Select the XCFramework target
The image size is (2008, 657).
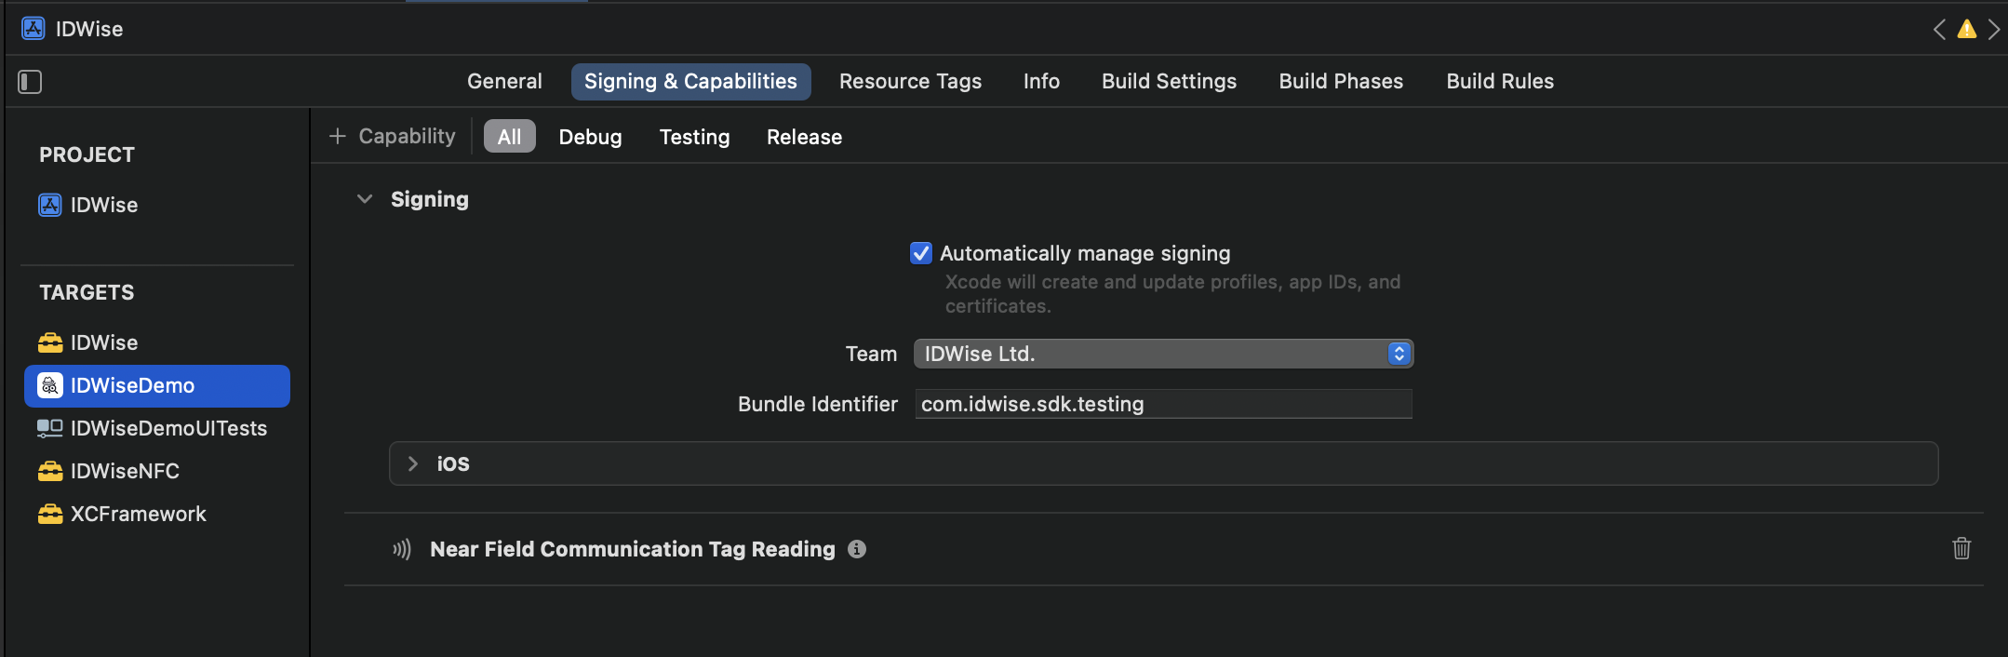122,514
